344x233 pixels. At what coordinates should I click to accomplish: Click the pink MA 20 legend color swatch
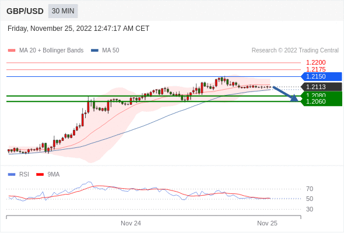coord(12,51)
